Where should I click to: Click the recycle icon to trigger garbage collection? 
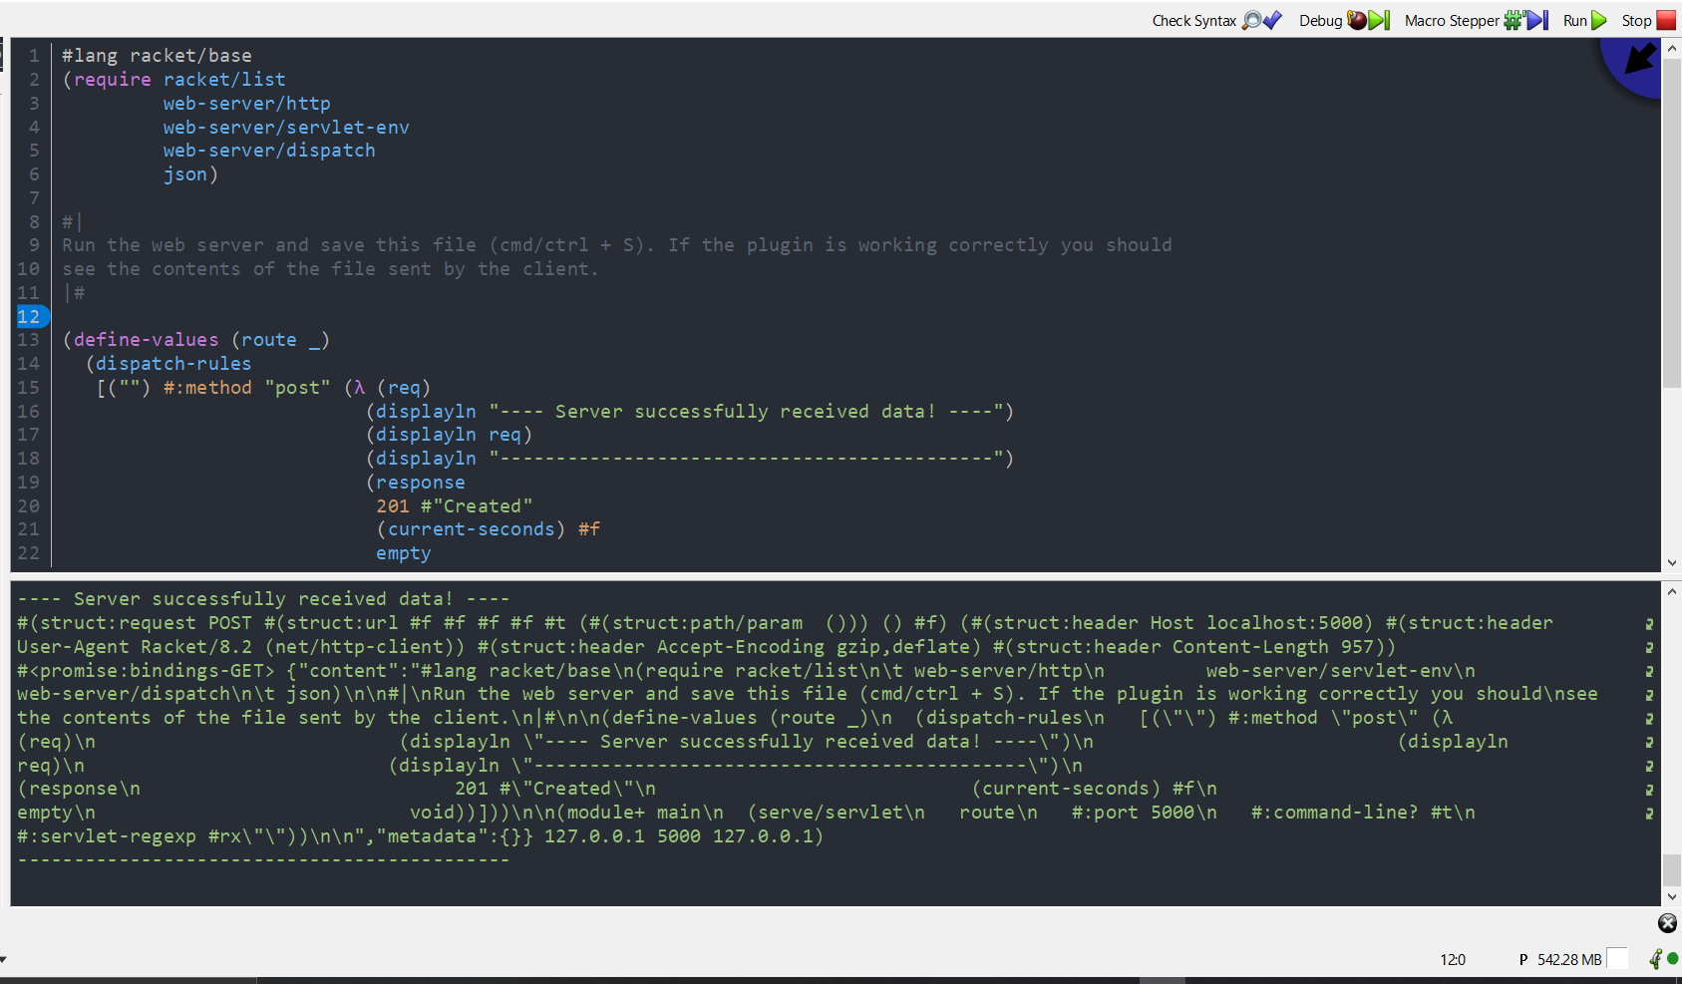pos(1654,958)
